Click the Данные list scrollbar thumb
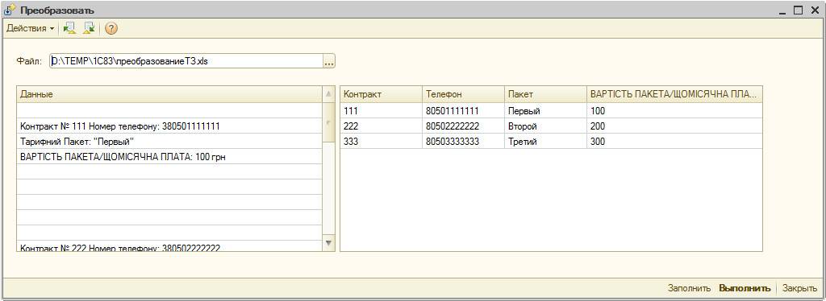This screenshot has height=301, width=826. click(328, 122)
